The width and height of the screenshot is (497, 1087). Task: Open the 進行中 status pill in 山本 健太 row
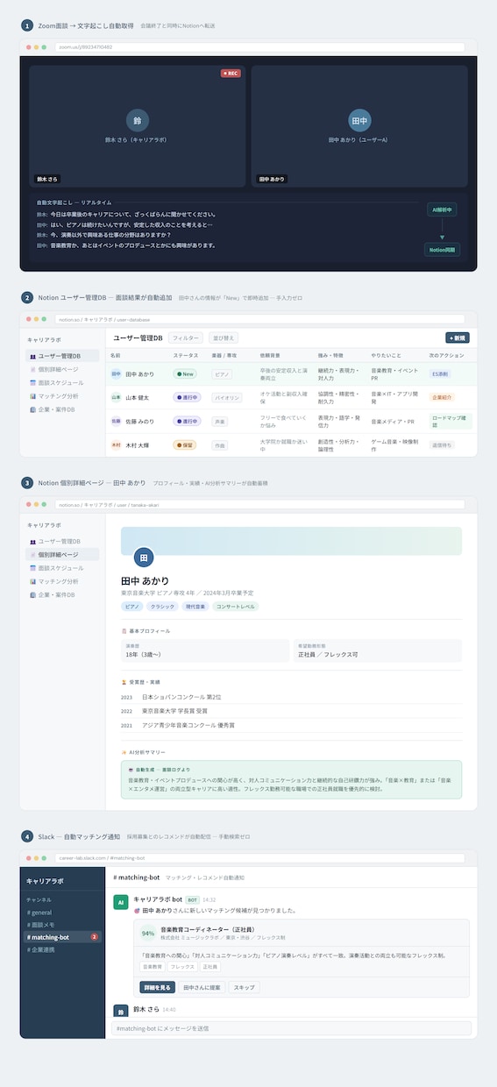pos(187,397)
